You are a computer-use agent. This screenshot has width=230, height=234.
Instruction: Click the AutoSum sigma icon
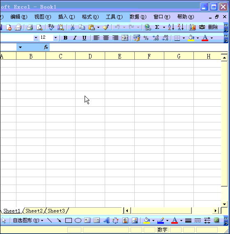tap(157, 27)
